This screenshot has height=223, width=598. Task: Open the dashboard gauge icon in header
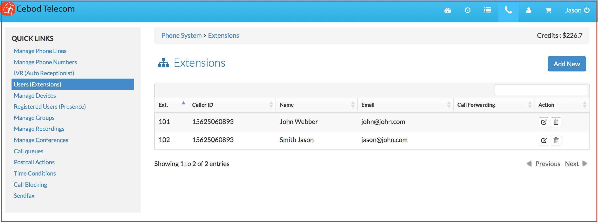point(447,10)
